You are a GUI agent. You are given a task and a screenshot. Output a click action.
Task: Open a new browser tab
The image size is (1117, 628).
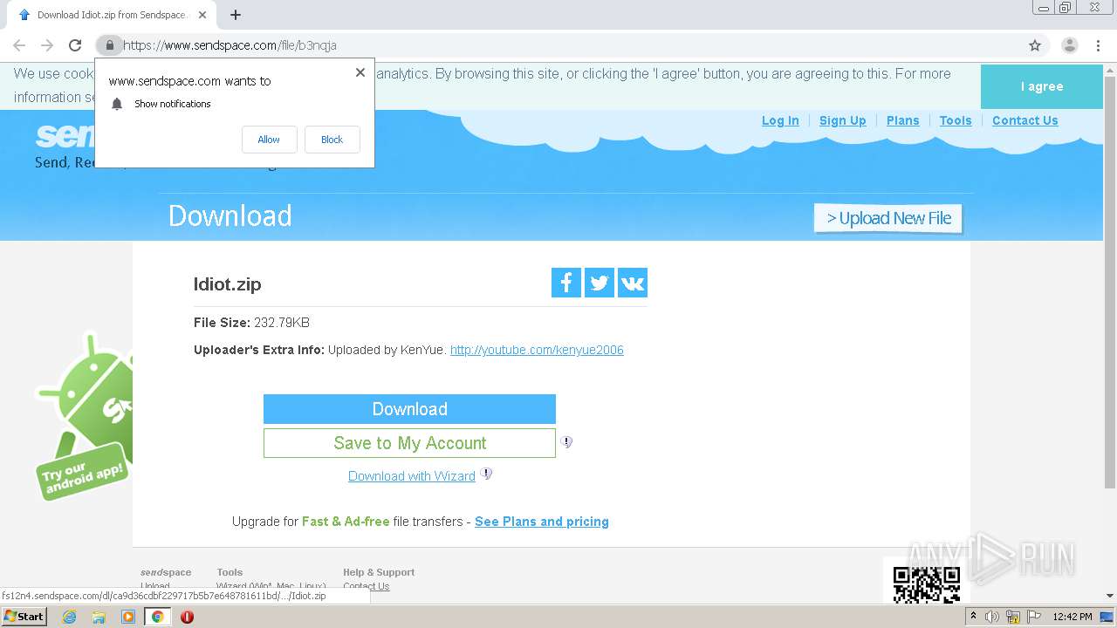236,15
